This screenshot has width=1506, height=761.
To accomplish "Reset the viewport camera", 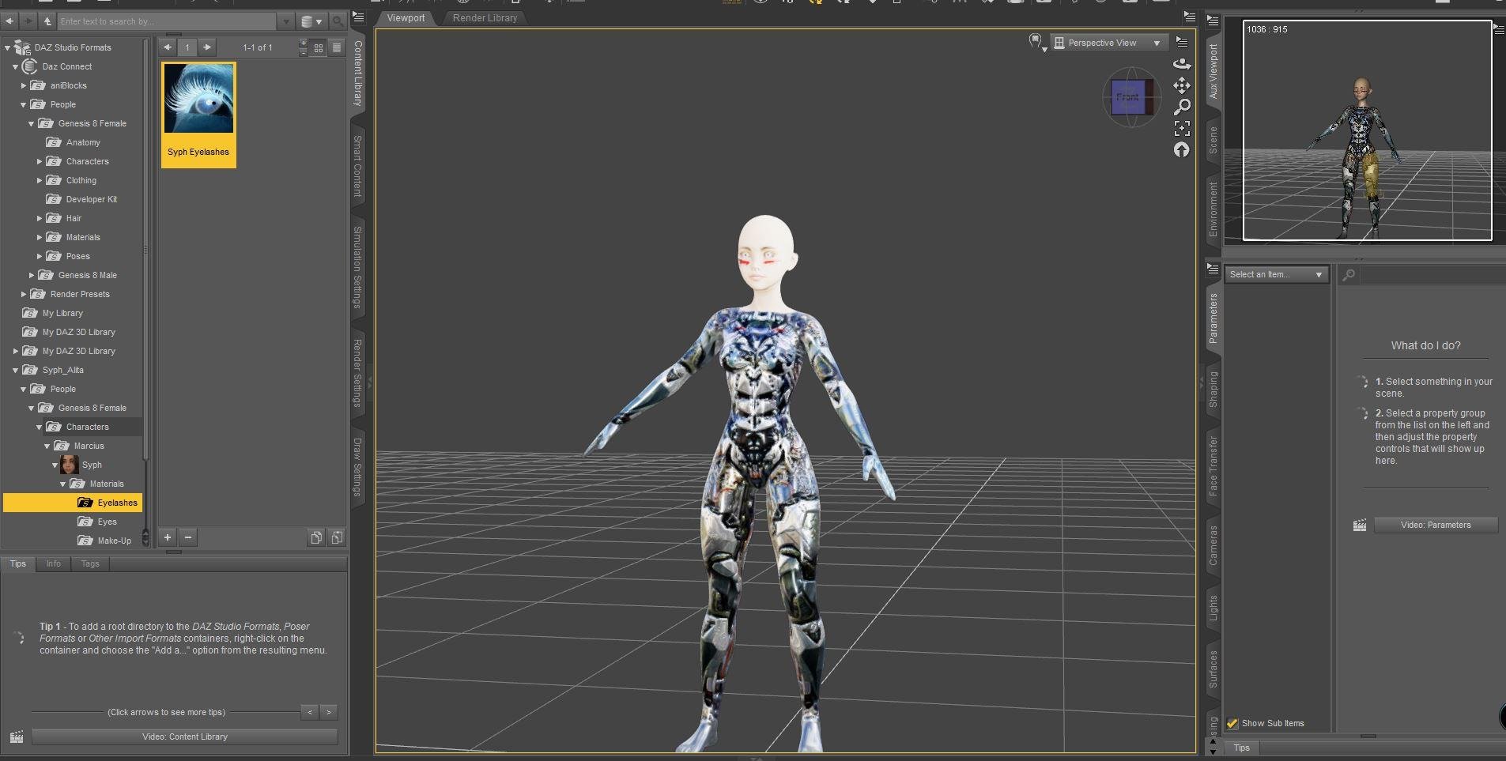I will pos(1182,149).
